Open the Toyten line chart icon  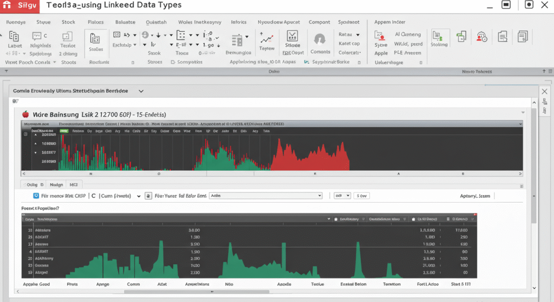pos(266,39)
